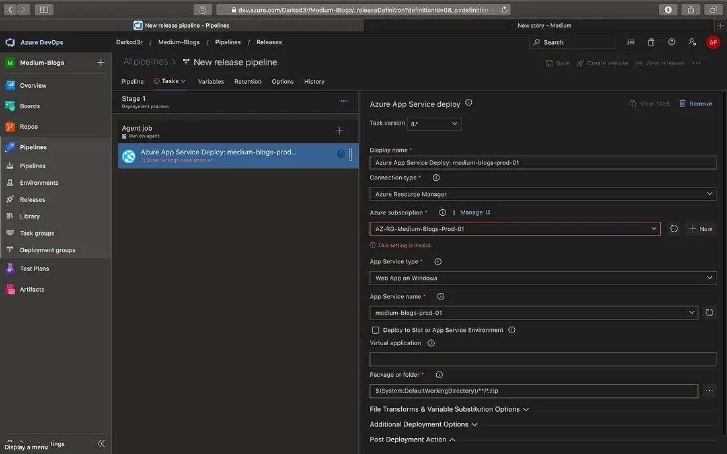Viewport: 727px width, 454px height.
Task: Add new item with plus next to Medium-Blogs
Action: (x=100, y=63)
